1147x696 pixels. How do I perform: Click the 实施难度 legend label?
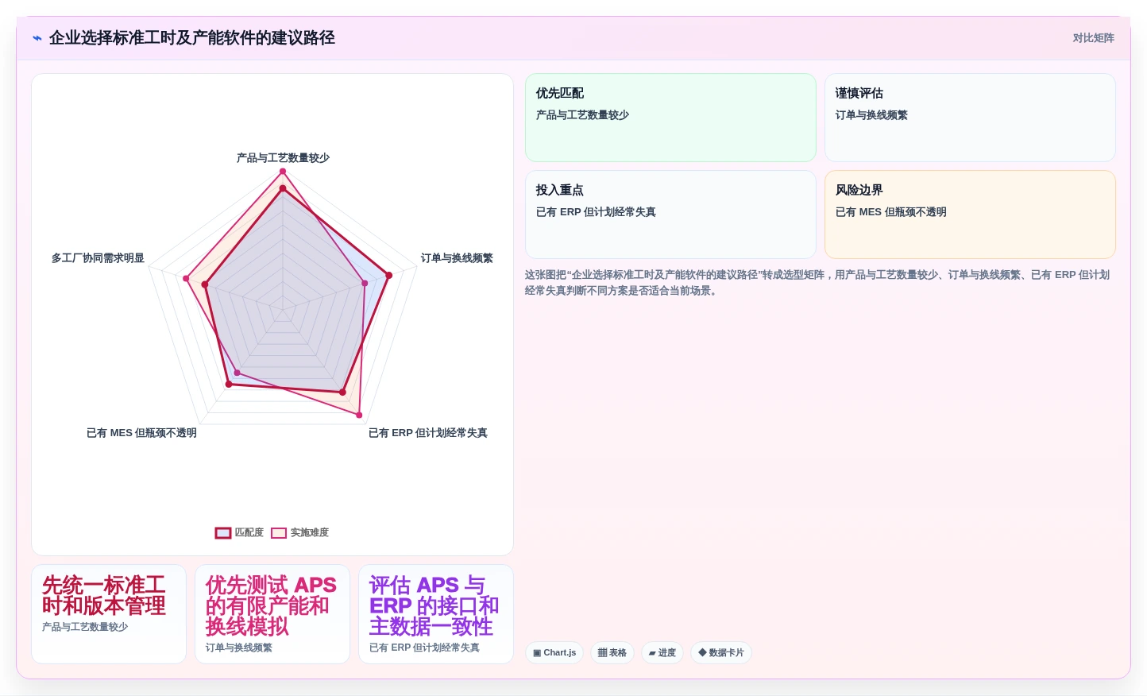pyautogui.click(x=309, y=533)
